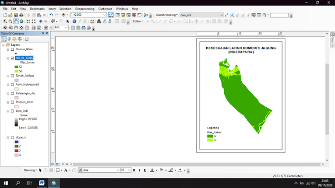Screen dimensions: 335x188
Task: Create a new map document
Action: pos(5,15)
